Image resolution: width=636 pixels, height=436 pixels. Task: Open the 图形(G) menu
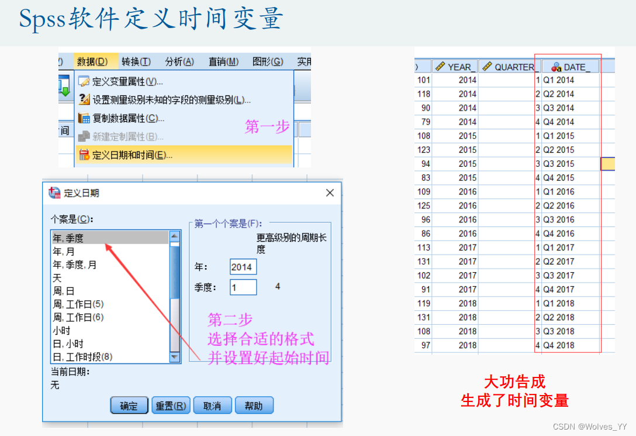268,61
